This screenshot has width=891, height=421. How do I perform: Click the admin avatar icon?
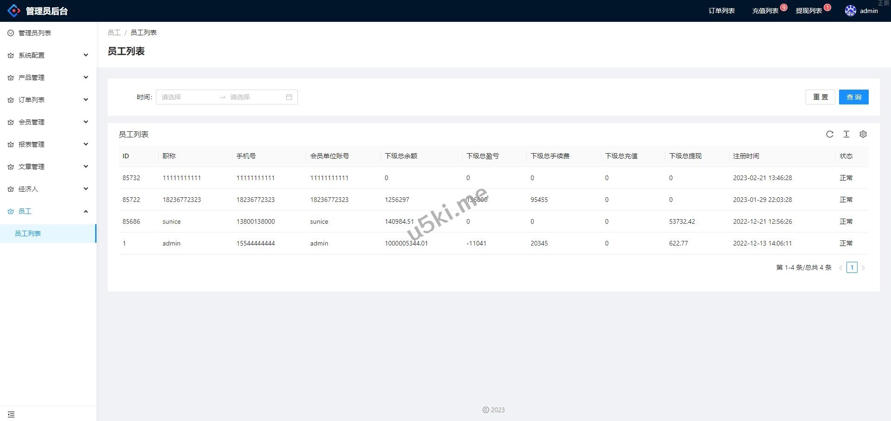point(850,11)
